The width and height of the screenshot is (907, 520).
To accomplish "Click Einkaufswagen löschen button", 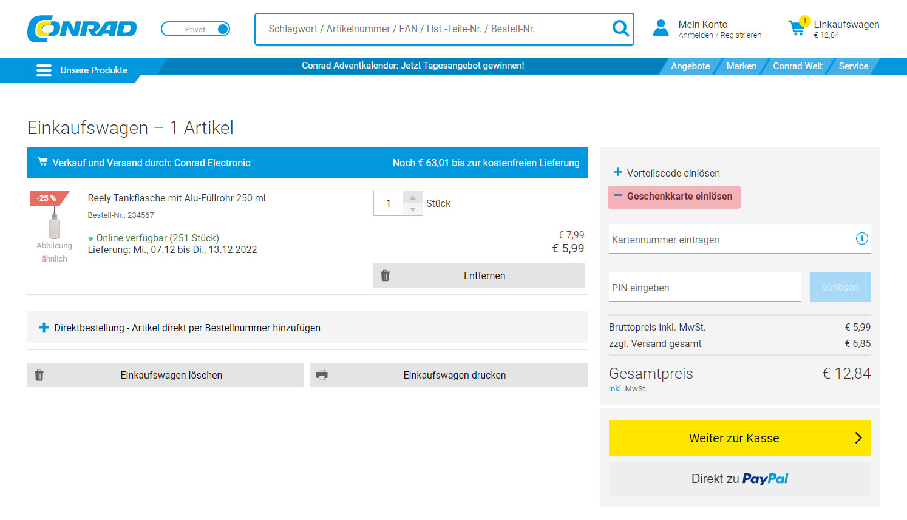I will (x=166, y=375).
